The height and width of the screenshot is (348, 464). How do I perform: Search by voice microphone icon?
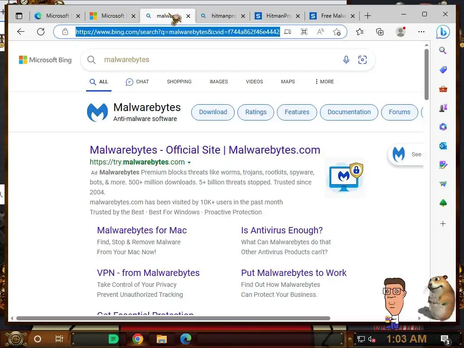[x=346, y=60]
